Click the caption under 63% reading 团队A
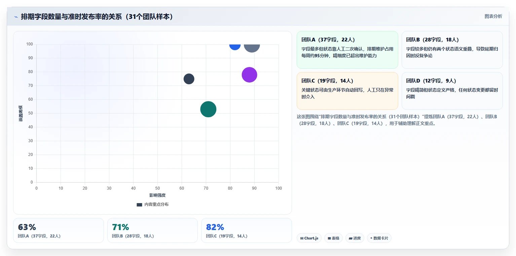 [x=39, y=236]
